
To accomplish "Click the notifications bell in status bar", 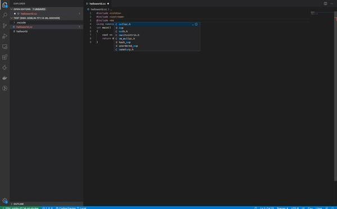I will 333,208.
